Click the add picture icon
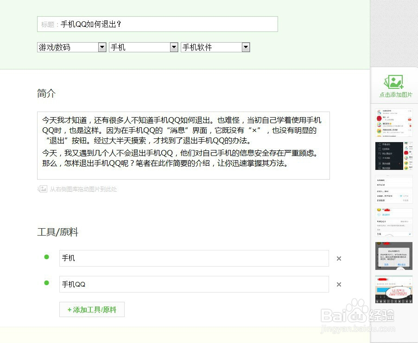The height and width of the screenshot is (343, 418). pyautogui.click(x=394, y=82)
